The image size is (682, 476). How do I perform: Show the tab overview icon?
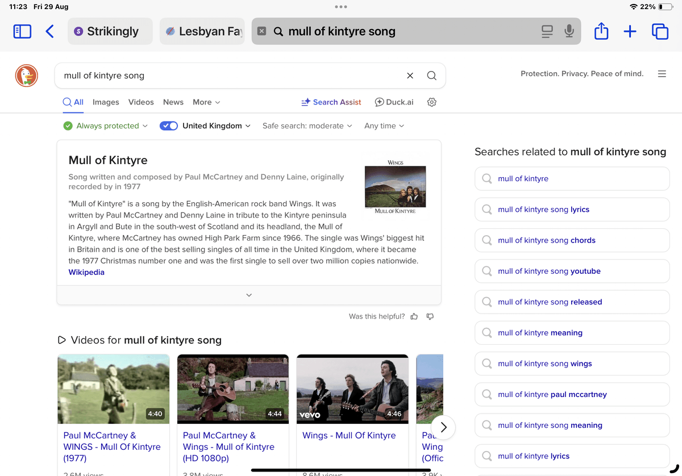click(x=660, y=31)
